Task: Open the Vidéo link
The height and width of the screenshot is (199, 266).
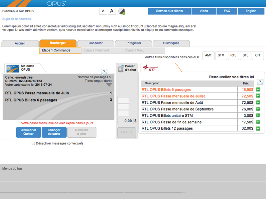Action: [x=204, y=11]
